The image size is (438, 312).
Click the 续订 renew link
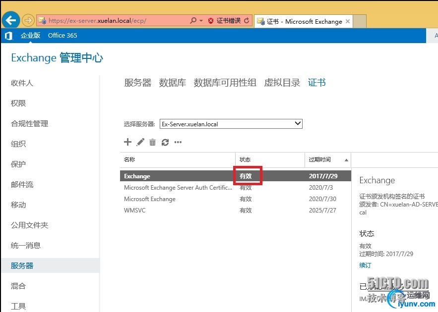click(365, 265)
